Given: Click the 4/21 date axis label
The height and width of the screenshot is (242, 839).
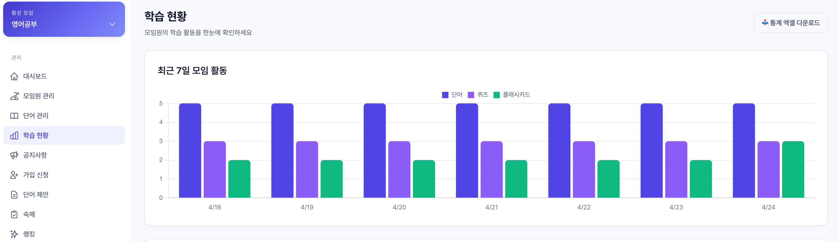Looking at the screenshot, I should (x=492, y=207).
